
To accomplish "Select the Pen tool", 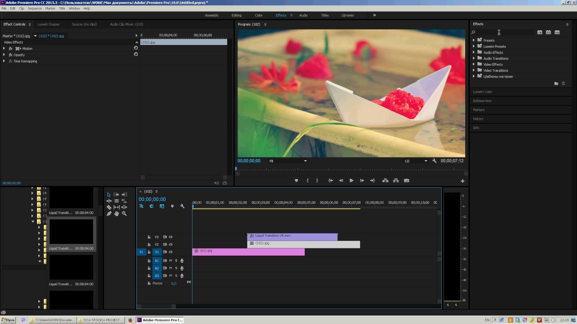I will tap(109, 213).
